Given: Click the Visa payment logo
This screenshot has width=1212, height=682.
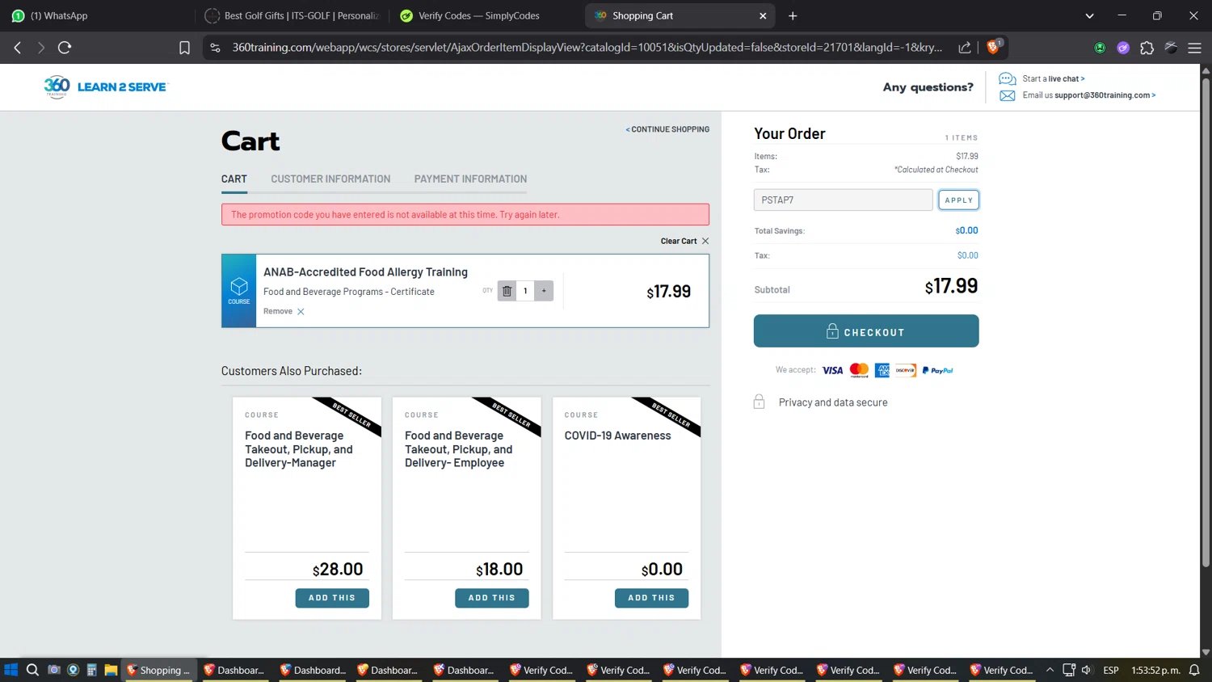Looking at the screenshot, I should [832, 370].
